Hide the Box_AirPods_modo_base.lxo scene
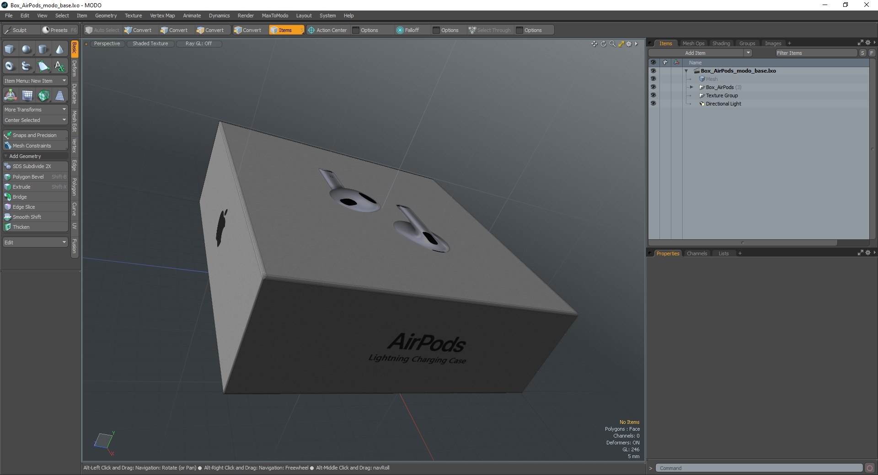 [x=653, y=71]
